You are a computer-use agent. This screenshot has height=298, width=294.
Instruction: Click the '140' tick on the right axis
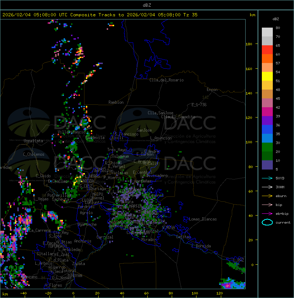(x=249, y=93)
